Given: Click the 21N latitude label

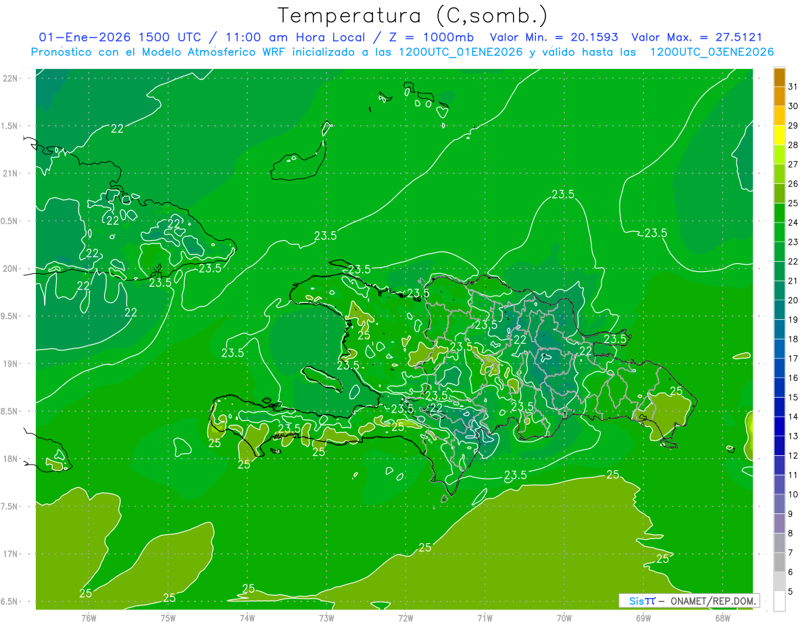Looking at the screenshot, I should 10,173.
